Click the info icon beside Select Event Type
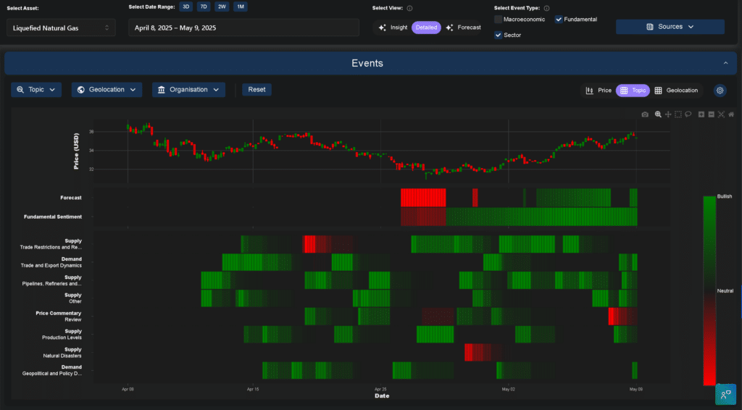 coord(546,8)
